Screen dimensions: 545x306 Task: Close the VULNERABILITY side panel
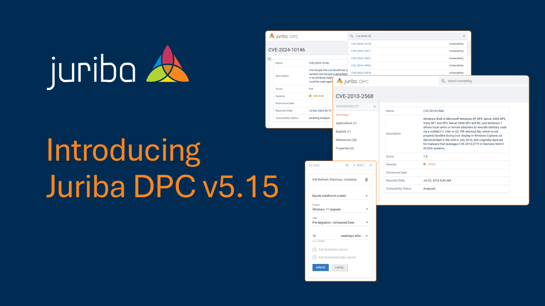coord(375,106)
